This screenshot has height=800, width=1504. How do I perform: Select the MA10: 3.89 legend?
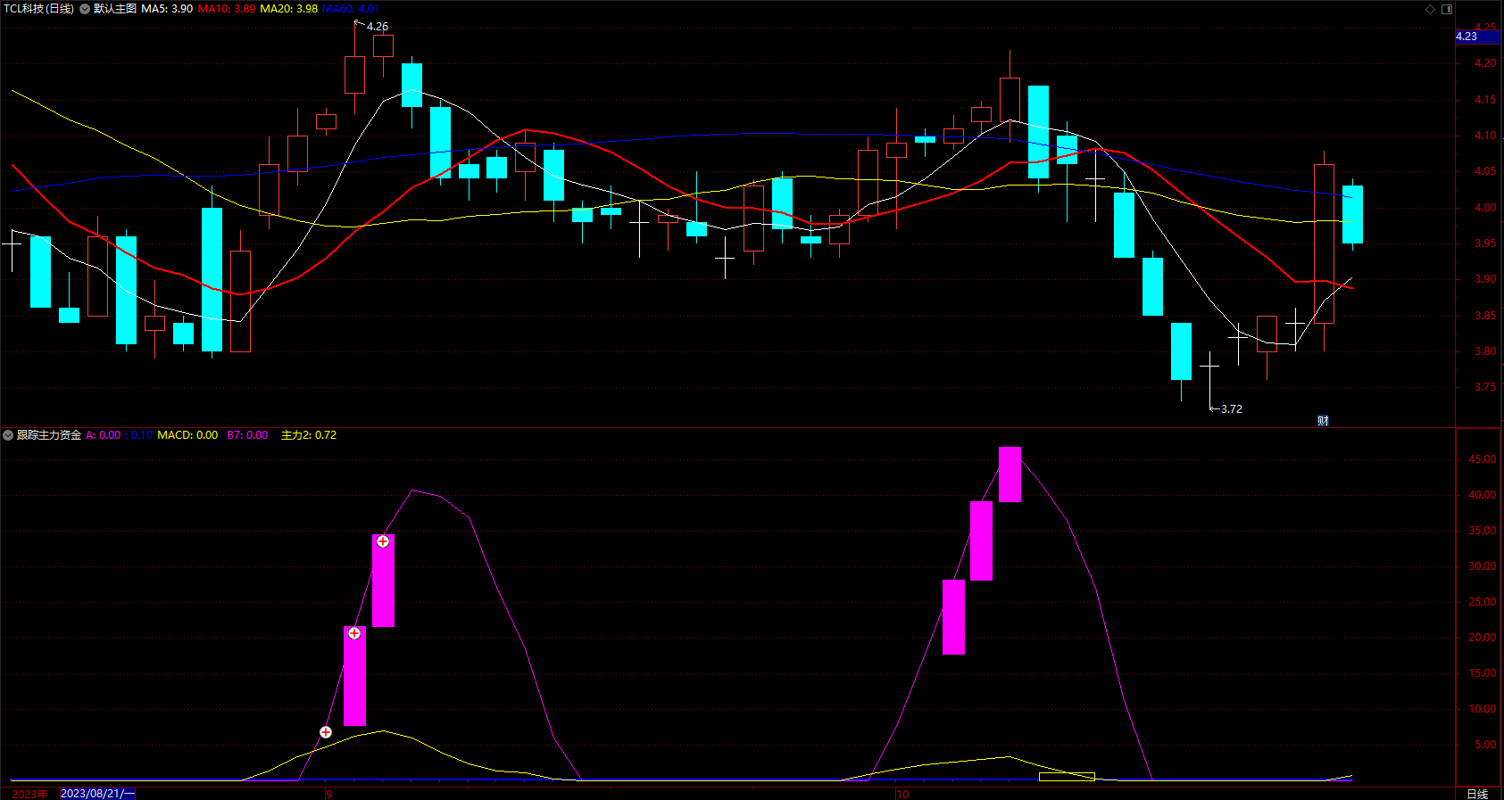point(226,9)
